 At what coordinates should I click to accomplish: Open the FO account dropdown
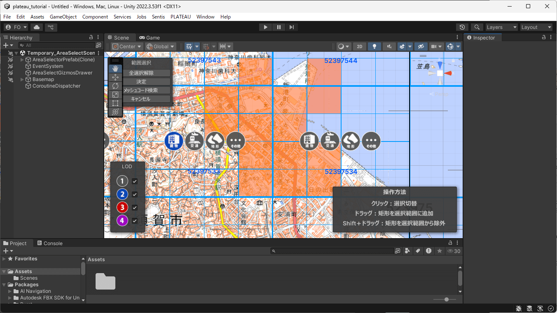(x=16, y=27)
